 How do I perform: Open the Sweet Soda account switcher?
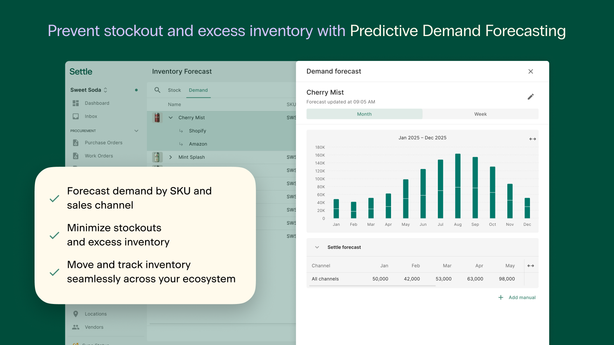click(89, 90)
